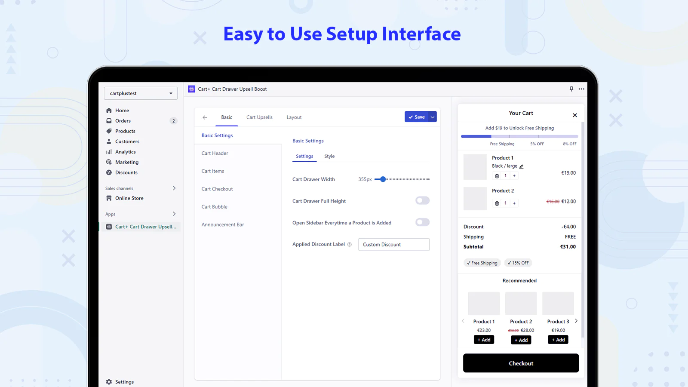Close the Your Cart drawer preview
This screenshot has width=688, height=387.
(575, 115)
